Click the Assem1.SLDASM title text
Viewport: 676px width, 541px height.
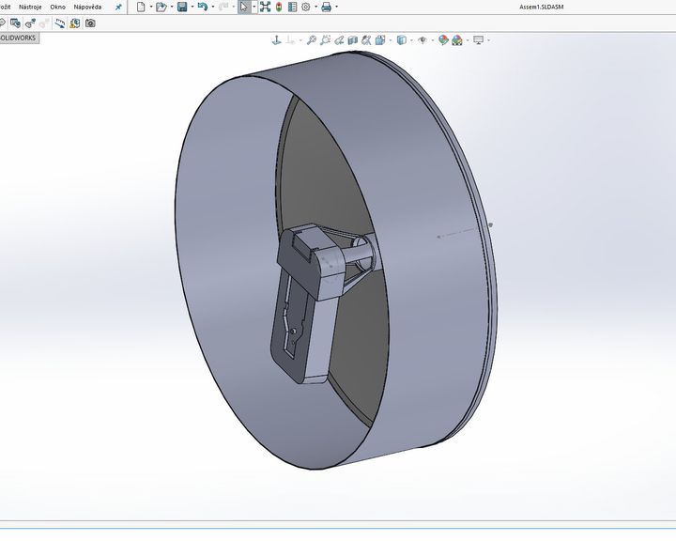pyautogui.click(x=541, y=7)
